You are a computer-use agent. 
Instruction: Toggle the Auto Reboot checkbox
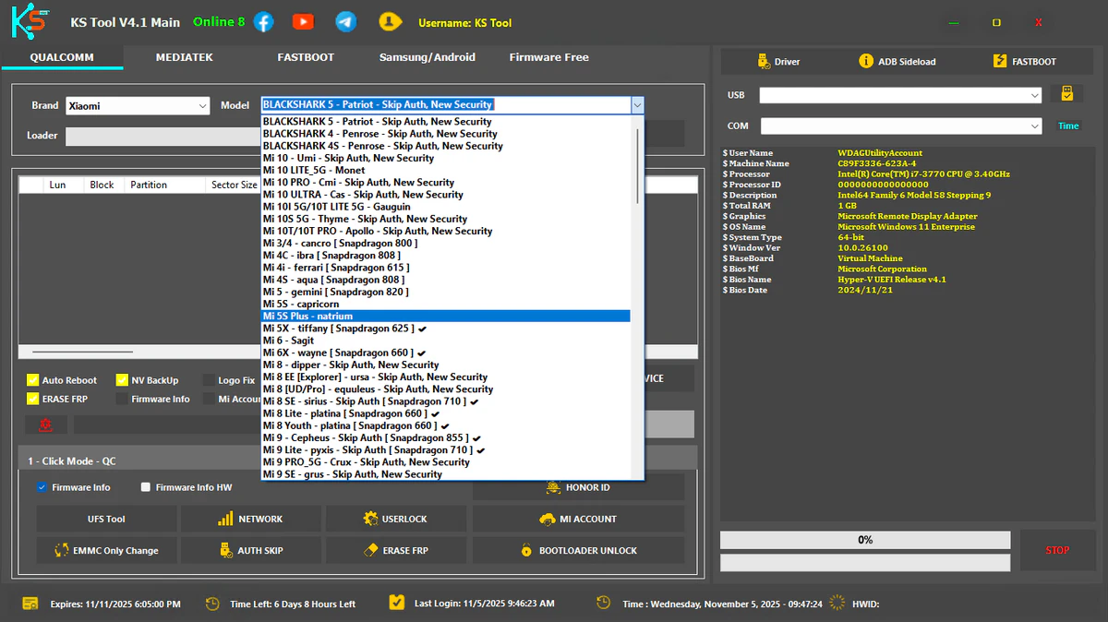[33, 380]
